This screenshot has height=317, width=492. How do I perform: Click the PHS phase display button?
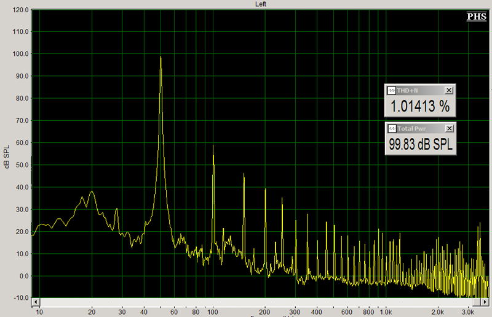click(x=476, y=17)
